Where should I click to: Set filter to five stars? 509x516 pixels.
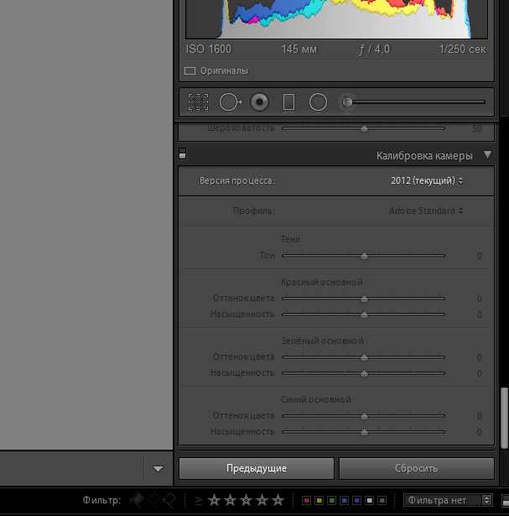click(278, 500)
